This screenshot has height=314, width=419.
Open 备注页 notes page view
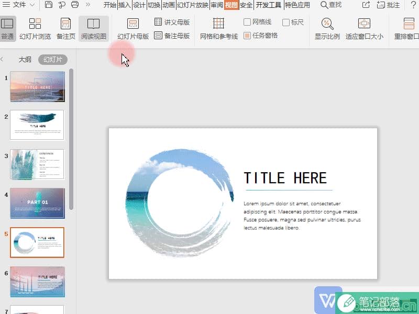coord(66,29)
